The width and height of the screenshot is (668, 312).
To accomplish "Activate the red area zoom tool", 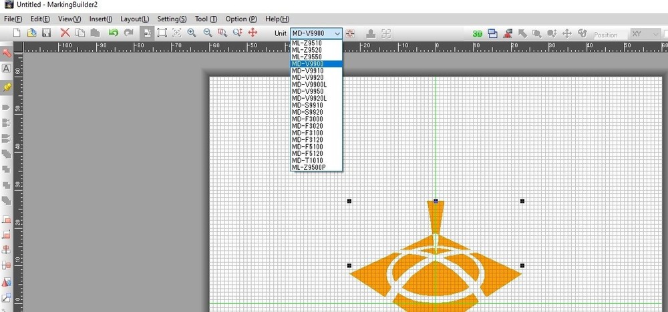I will pyautogui.click(x=222, y=33).
